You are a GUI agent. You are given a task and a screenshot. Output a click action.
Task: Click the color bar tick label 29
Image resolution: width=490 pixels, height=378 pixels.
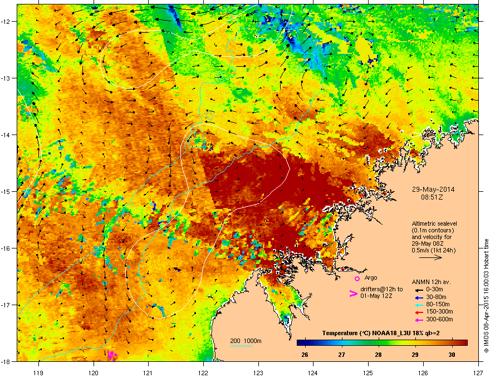point(415,355)
